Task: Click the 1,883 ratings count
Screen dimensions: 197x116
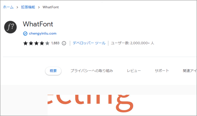Action: [55, 43]
